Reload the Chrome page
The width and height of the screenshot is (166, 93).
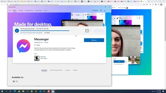click(x=7, y=4)
